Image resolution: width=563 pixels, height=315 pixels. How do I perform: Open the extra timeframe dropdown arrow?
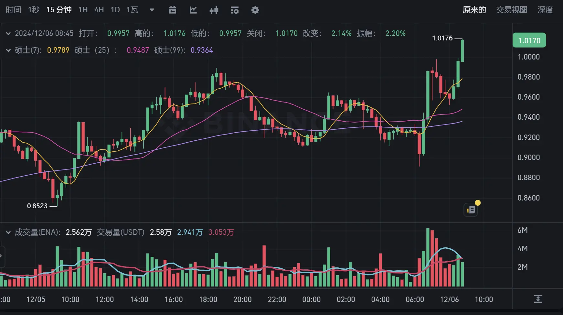152,10
